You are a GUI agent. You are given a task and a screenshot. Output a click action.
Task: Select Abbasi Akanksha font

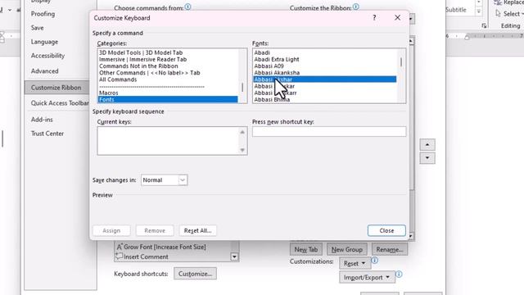[x=325, y=73]
